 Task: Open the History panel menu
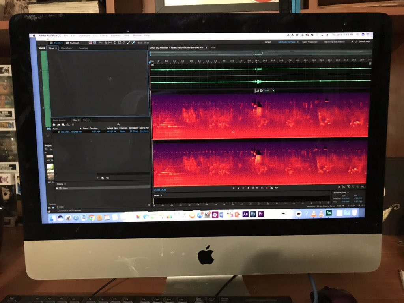point(65,184)
